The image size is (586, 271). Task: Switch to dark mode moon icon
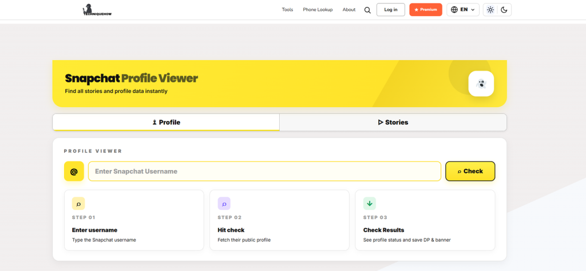(x=504, y=10)
